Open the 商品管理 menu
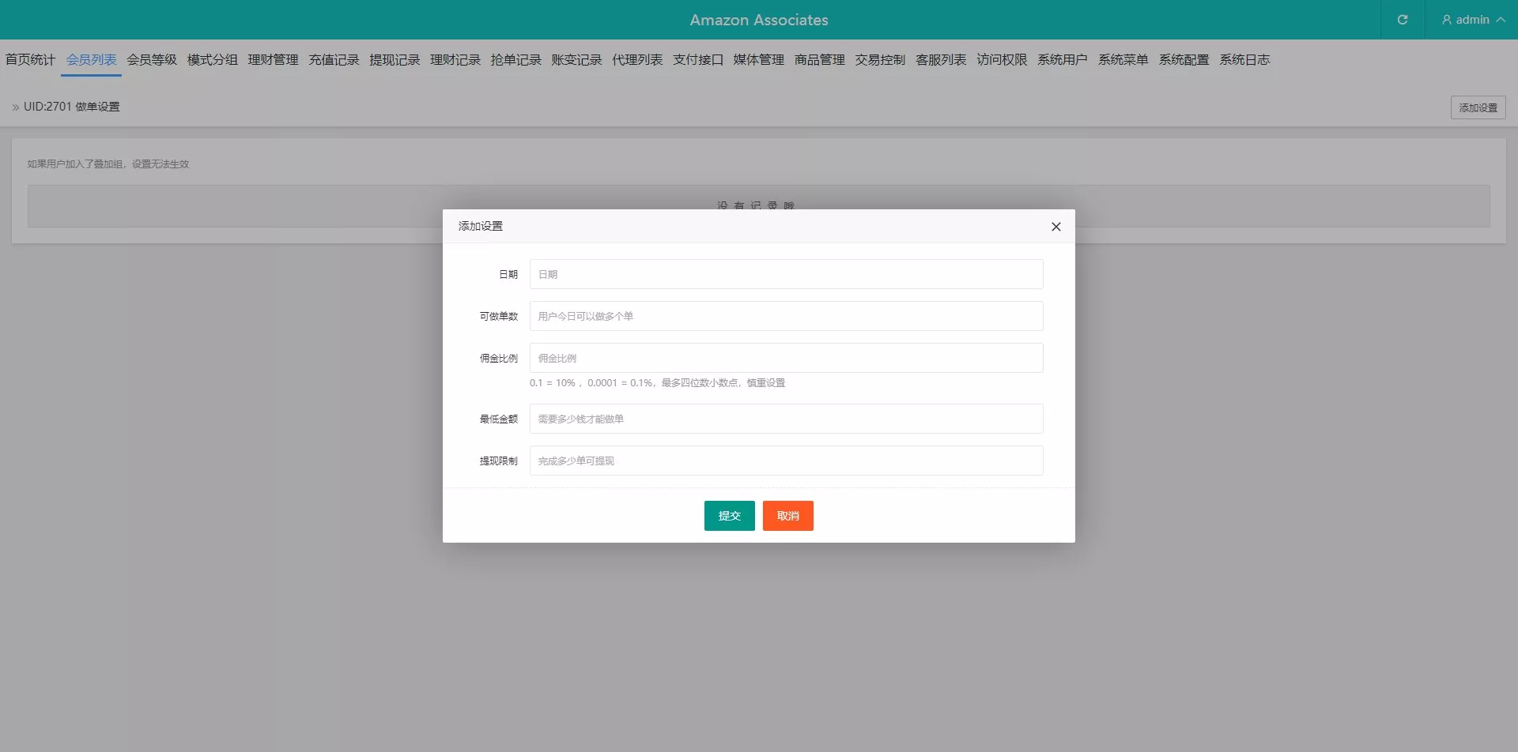The width and height of the screenshot is (1518, 752). click(819, 60)
